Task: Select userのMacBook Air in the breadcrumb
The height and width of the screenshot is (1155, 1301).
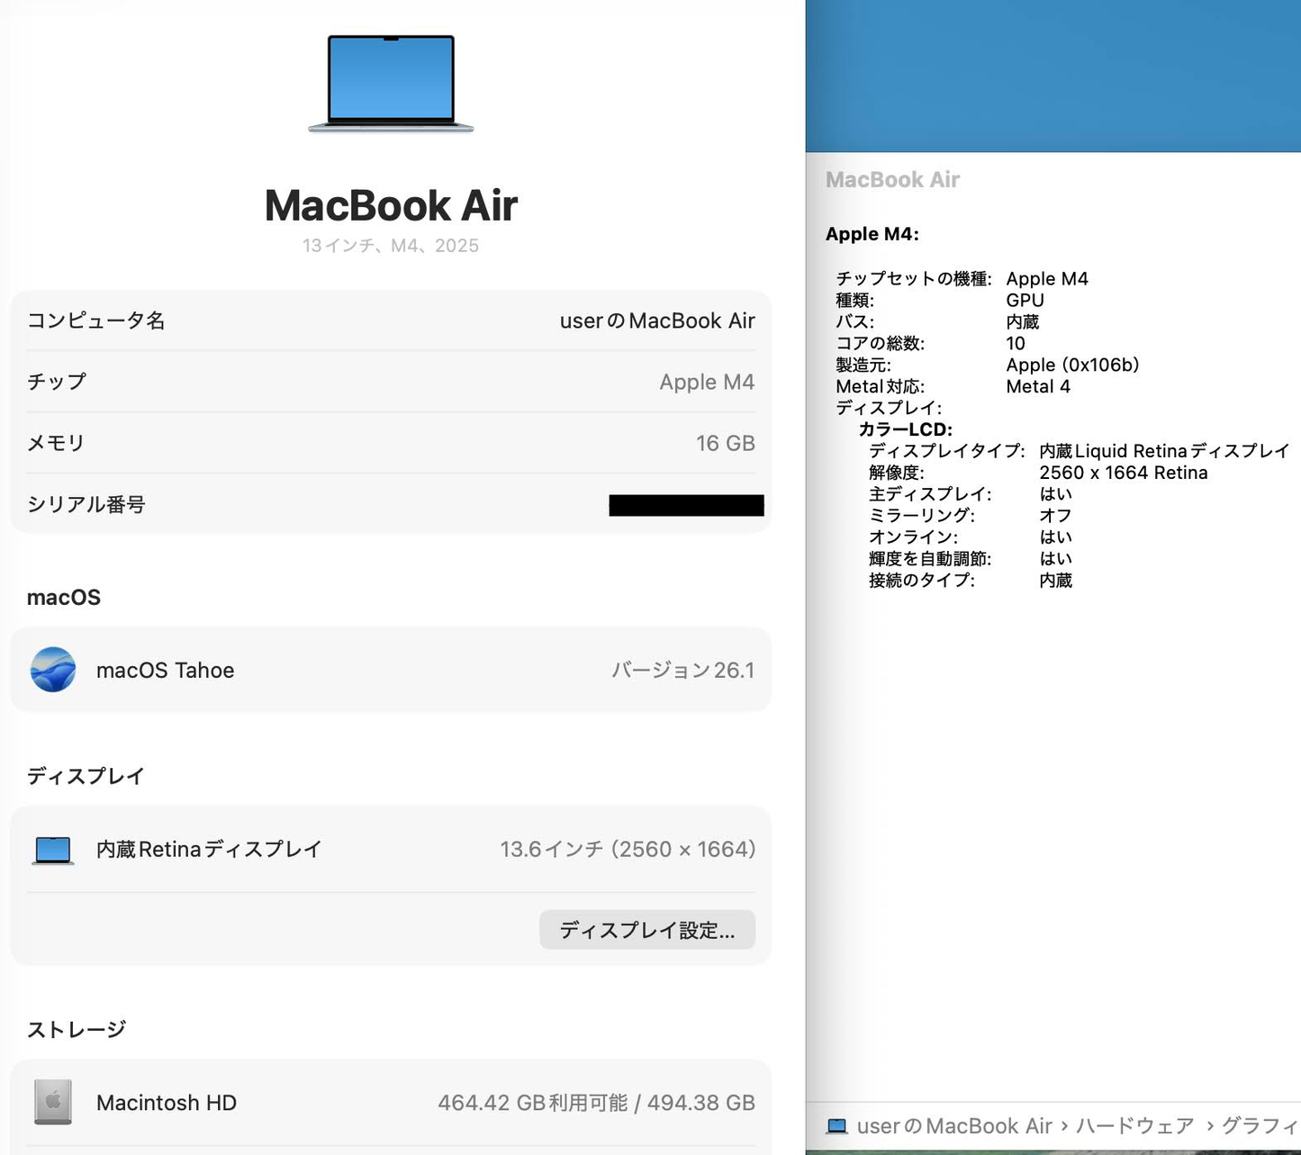Action: pyautogui.click(x=953, y=1125)
